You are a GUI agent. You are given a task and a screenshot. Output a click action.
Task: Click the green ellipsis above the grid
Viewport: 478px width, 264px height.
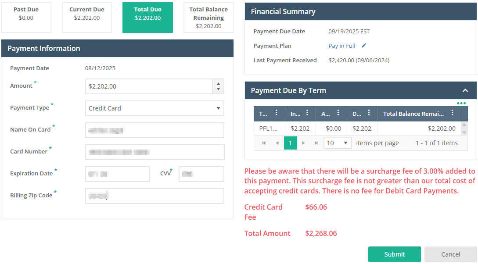[x=461, y=103]
